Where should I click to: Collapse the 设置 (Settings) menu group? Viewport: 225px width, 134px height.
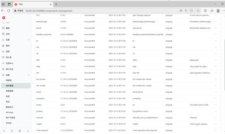[28, 75]
